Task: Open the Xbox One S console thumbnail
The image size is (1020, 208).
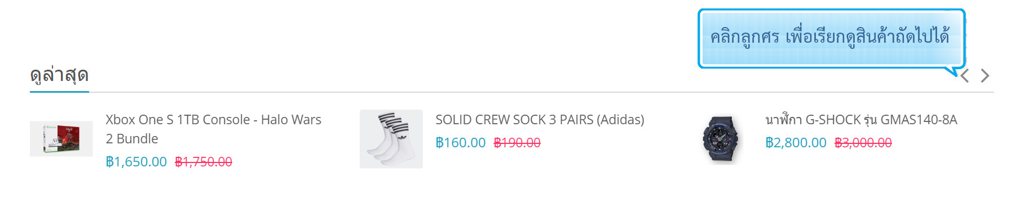Action: coord(61,139)
